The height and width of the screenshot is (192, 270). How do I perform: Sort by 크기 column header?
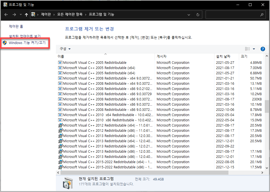[x=251, y=56]
